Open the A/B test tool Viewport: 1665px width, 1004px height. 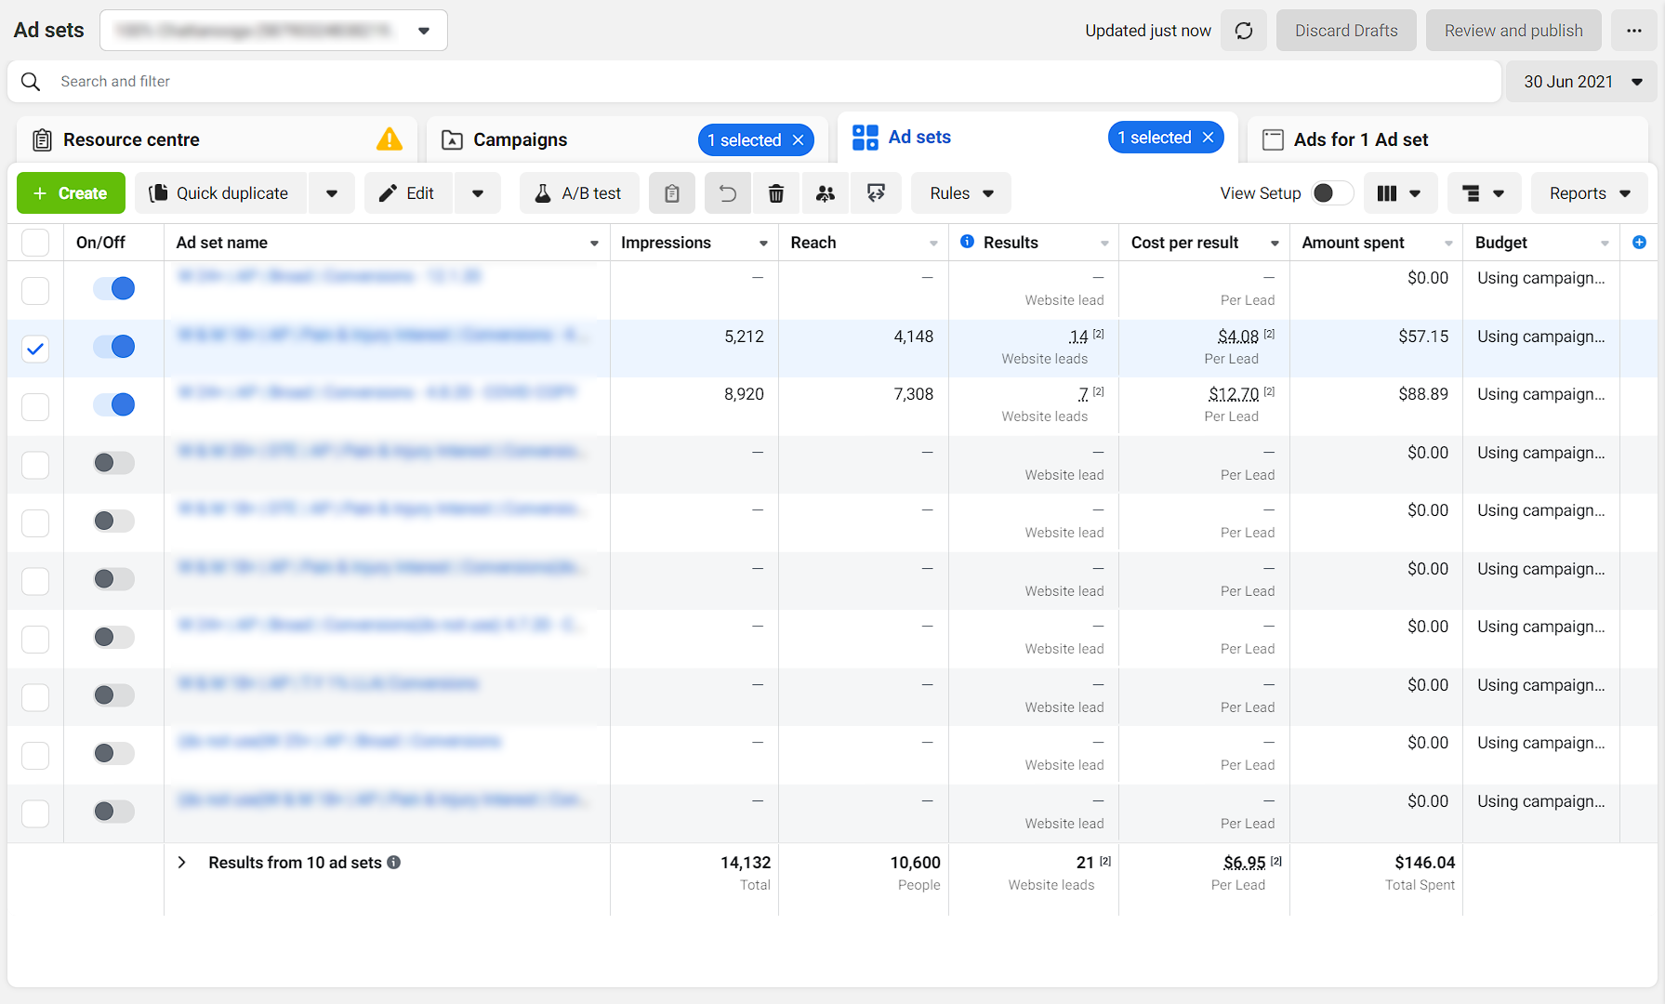pos(579,192)
